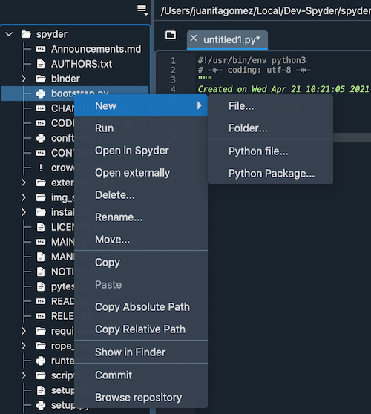The image size is (371, 414).
Task: Choose Rename... from the context menu
Action: pyautogui.click(x=141, y=217)
